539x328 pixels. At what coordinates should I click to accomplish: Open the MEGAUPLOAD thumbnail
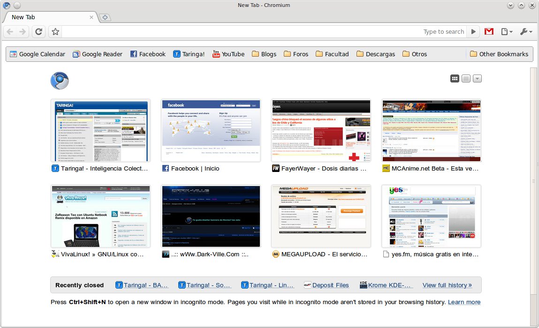pos(321,216)
